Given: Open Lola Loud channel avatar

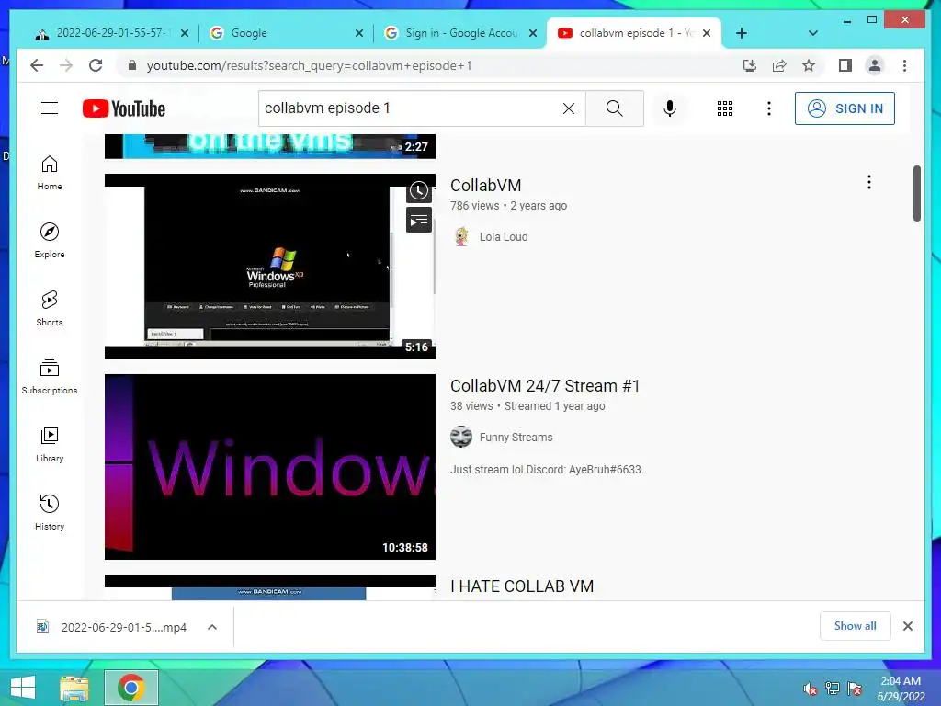Looking at the screenshot, I should (461, 236).
